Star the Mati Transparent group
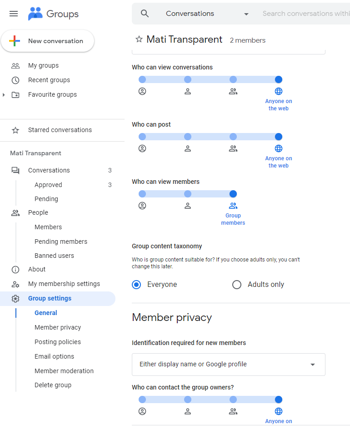This screenshot has width=350, height=429. (x=139, y=39)
